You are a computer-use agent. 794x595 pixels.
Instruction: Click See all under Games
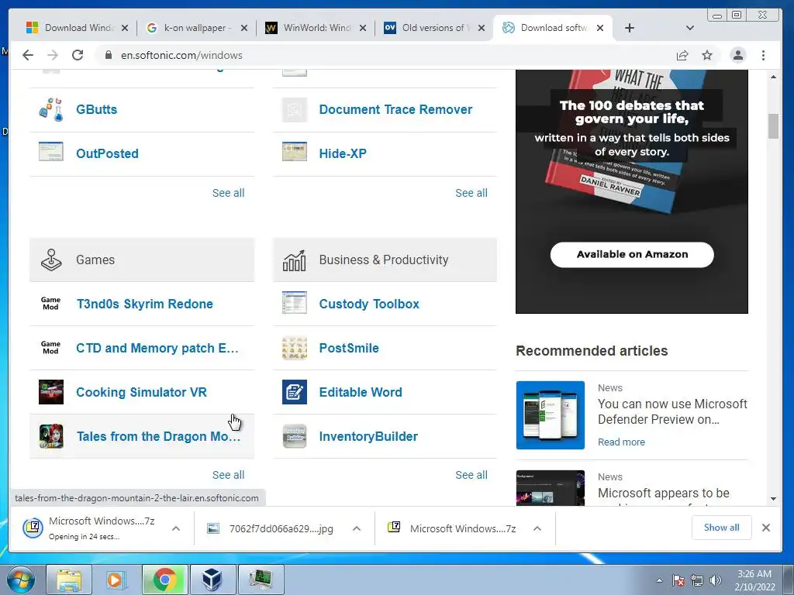pyautogui.click(x=229, y=475)
